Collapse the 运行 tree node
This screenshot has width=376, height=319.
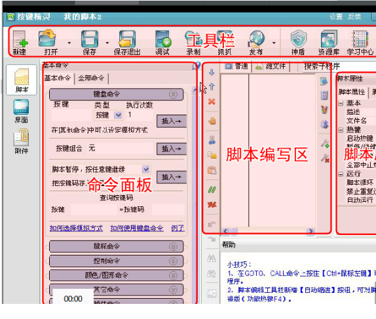point(341,174)
